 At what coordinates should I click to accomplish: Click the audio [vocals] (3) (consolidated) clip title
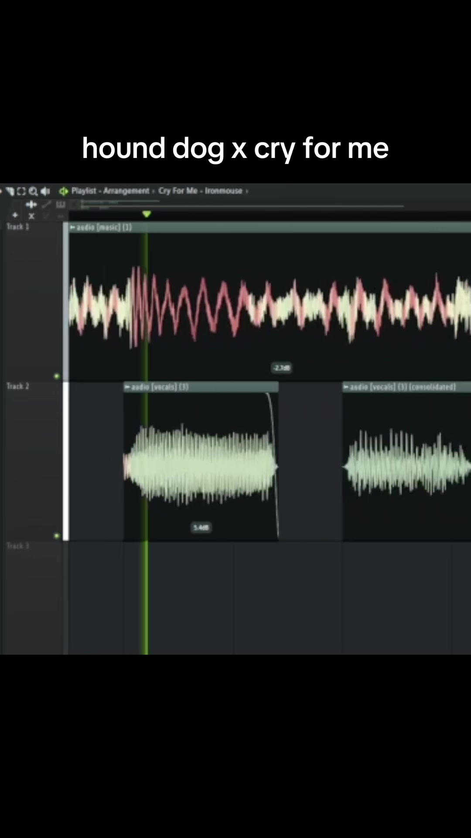(x=403, y=387)
